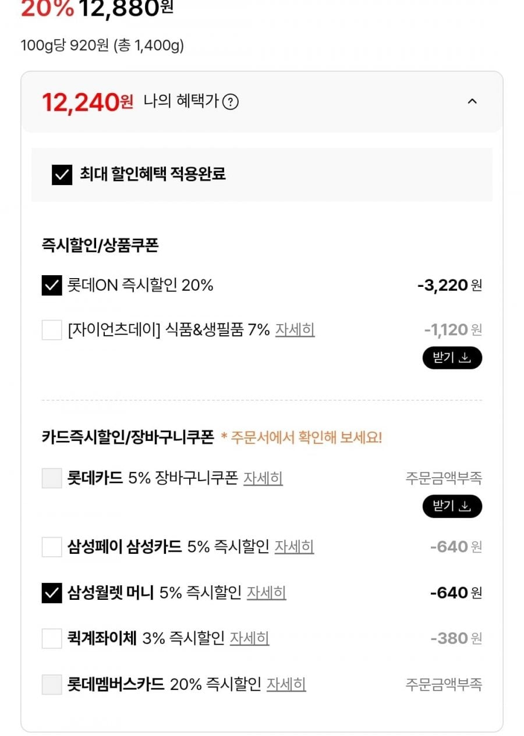Open 자세히 for 롯데멤버스카드 즉시할인
This screenshot has width=524, height=736.
coord(286,684)
